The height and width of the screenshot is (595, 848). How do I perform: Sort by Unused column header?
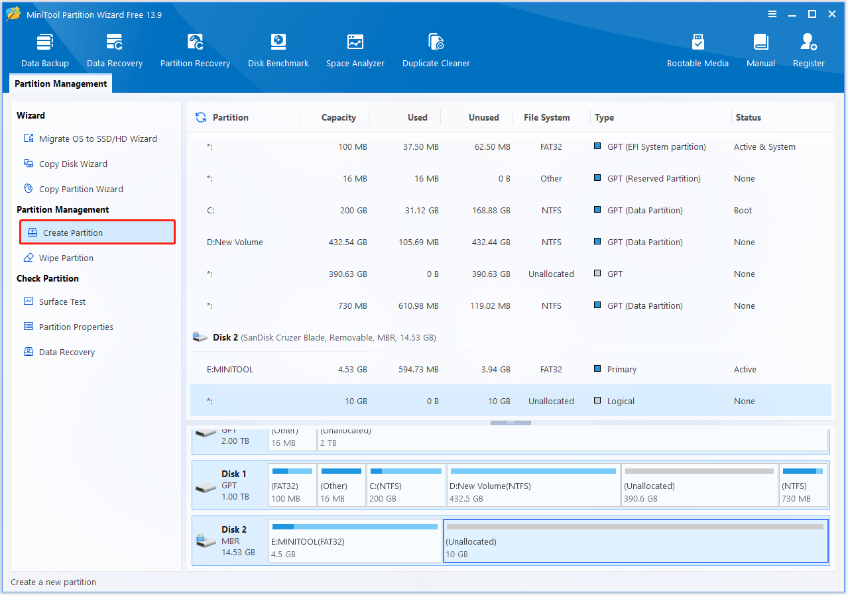pyautogui.click(x=484, y=117)
